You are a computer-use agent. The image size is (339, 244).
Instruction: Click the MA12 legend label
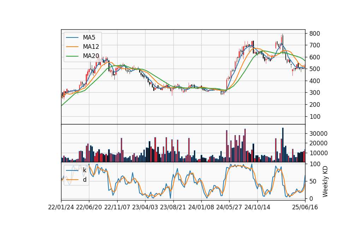coord(91,47)
